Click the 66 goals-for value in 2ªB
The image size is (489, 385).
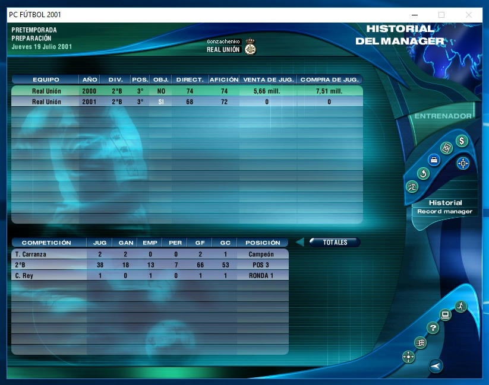[200, 265]
